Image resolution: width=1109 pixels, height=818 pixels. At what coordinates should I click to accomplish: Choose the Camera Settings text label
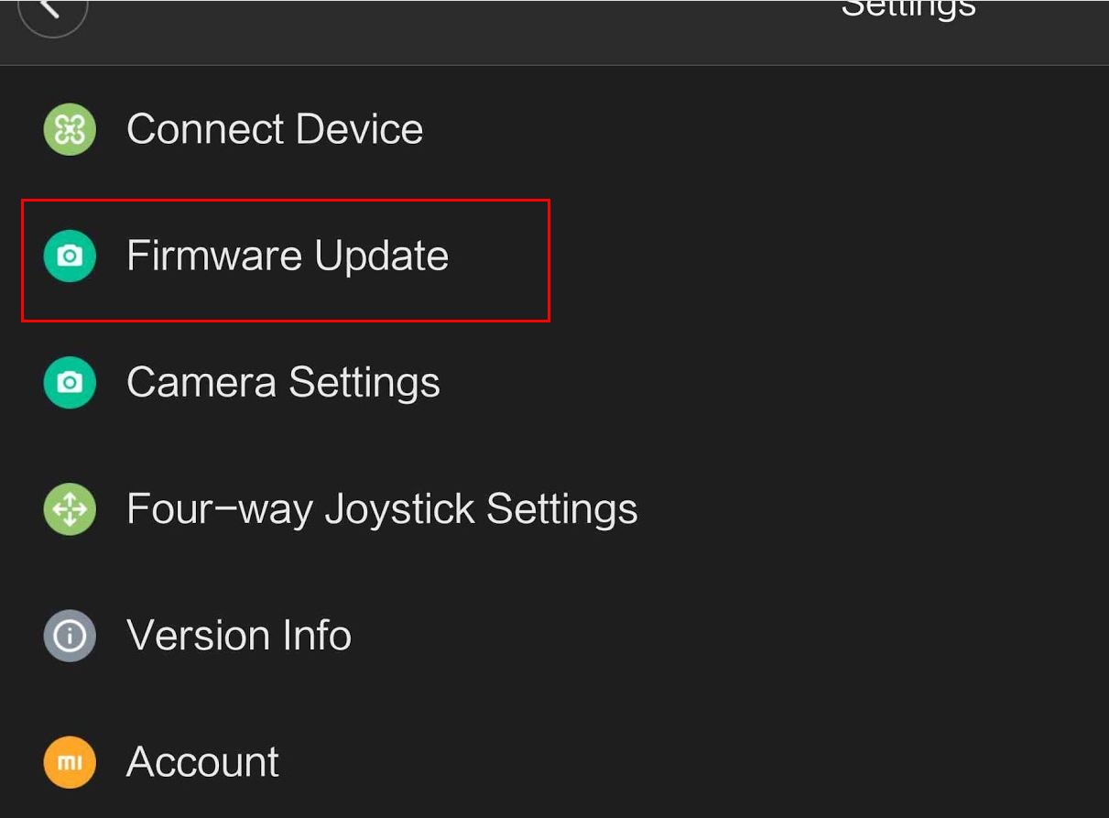tap(283, 382)
